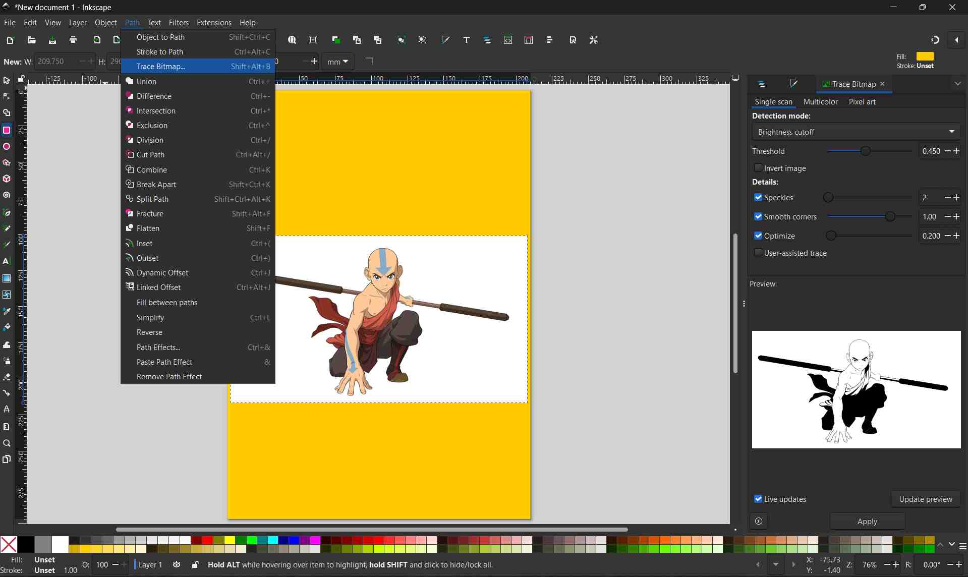Collapse the Trace Bitmap panel options chevron
This screenshot has width=968, height=577.
click(x=957, y=83)
